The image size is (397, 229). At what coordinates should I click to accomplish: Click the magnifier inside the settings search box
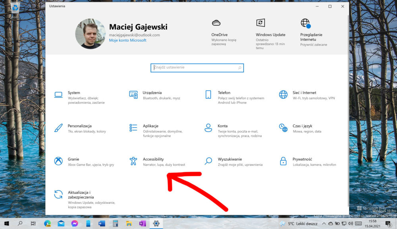click(239, 68)
